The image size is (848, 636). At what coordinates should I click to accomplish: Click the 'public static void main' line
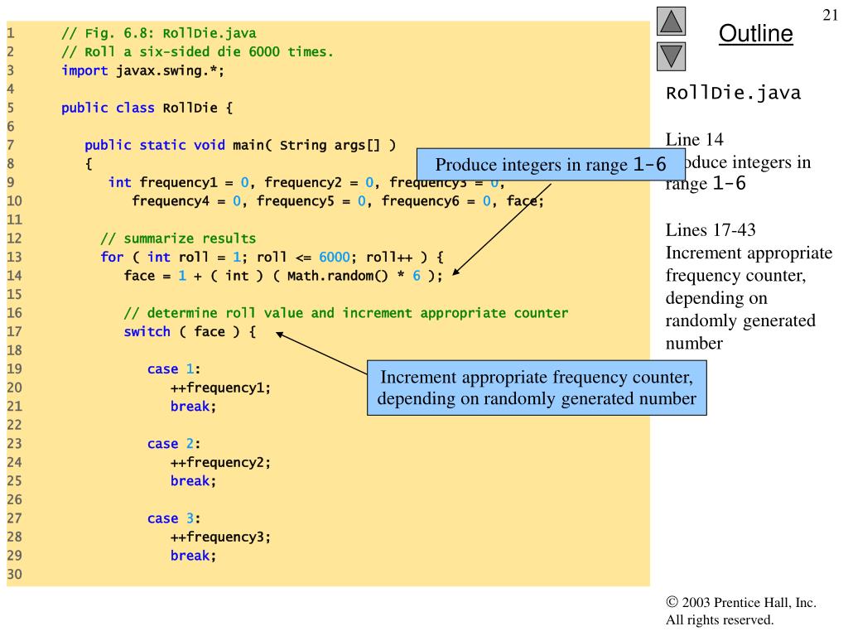coord(240,146)
